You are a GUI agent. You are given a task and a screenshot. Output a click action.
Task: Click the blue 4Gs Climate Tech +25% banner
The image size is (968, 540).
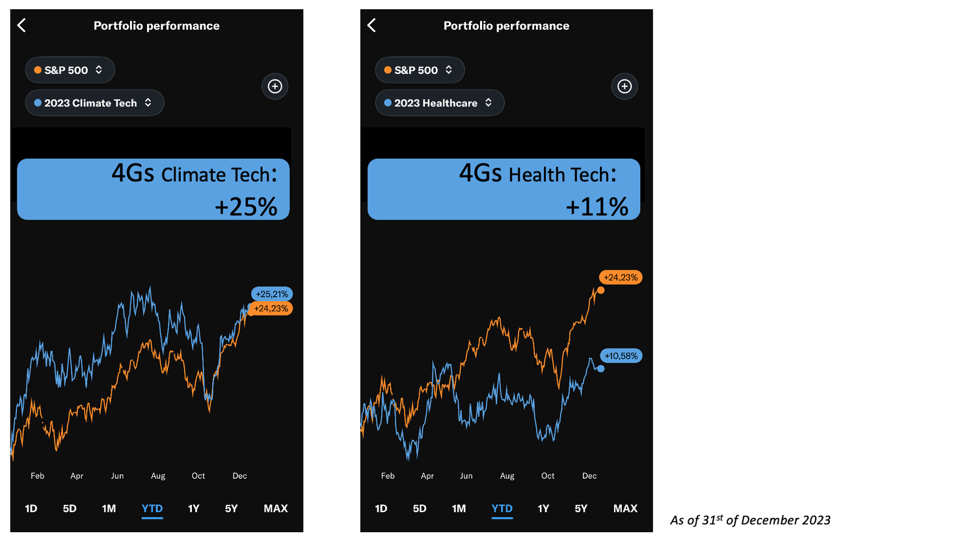153,188
